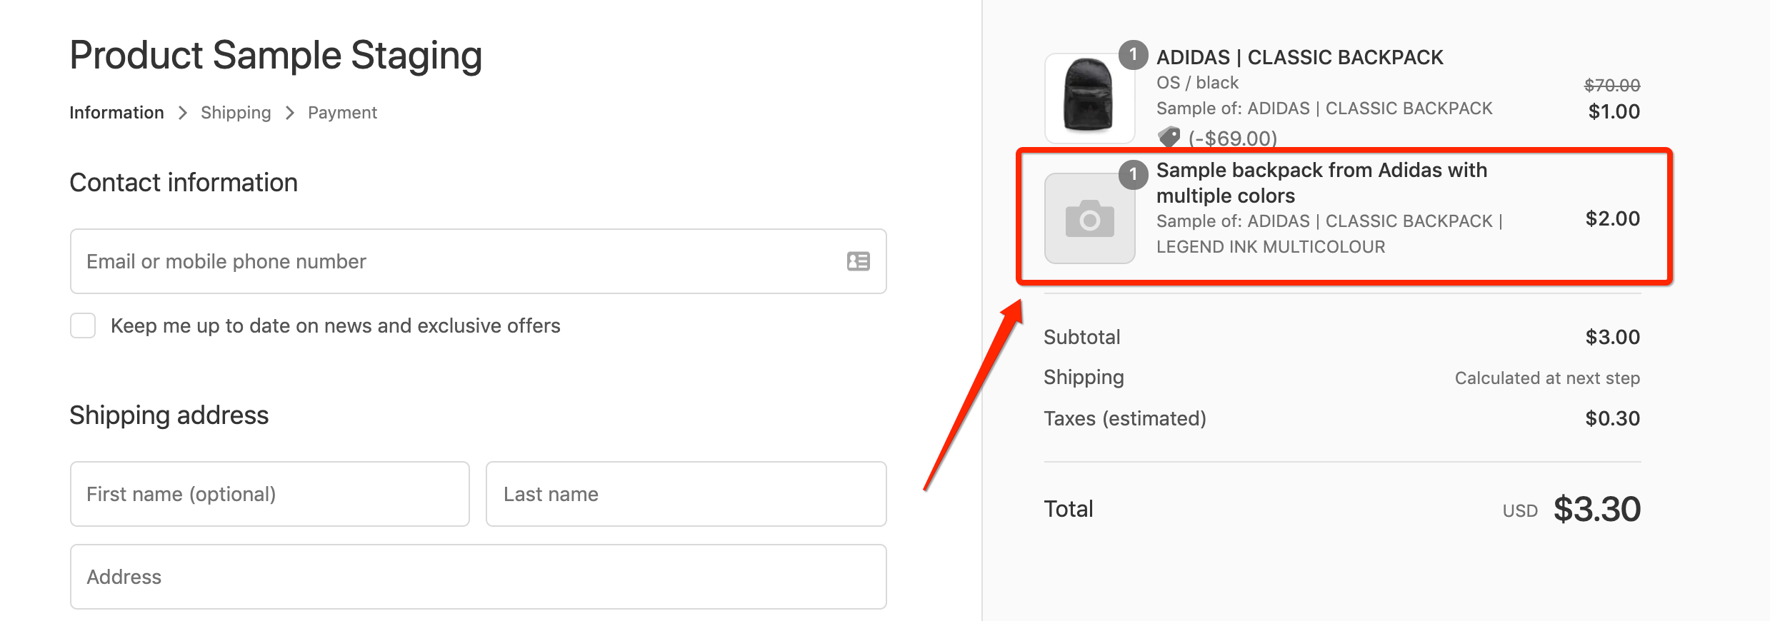Viewport: 1770px width, 621px height.
Task: Click chevron between Information and Shipping
Action: [x=183, y=113]
